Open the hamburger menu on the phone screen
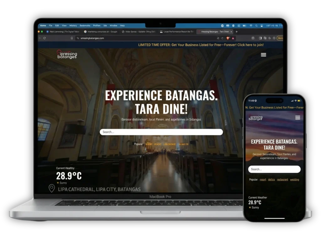Screen dimensions: 321x240 tap(297, 117)
